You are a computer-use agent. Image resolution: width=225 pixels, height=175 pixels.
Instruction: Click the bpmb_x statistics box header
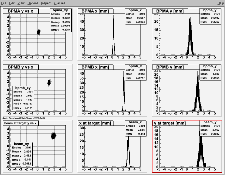coord(135,66)
